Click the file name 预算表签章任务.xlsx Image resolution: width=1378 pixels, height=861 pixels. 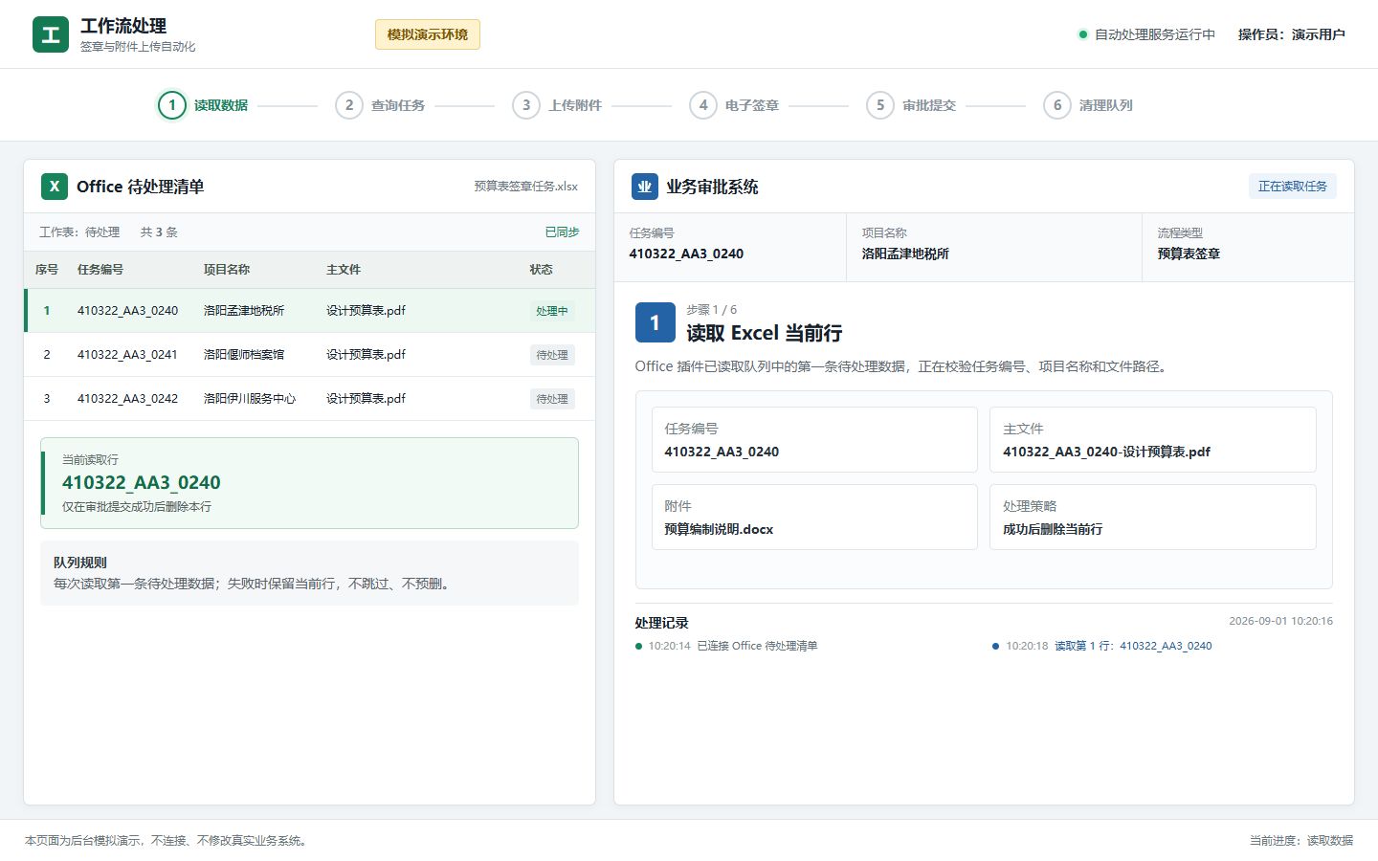(x=526, y=187)
